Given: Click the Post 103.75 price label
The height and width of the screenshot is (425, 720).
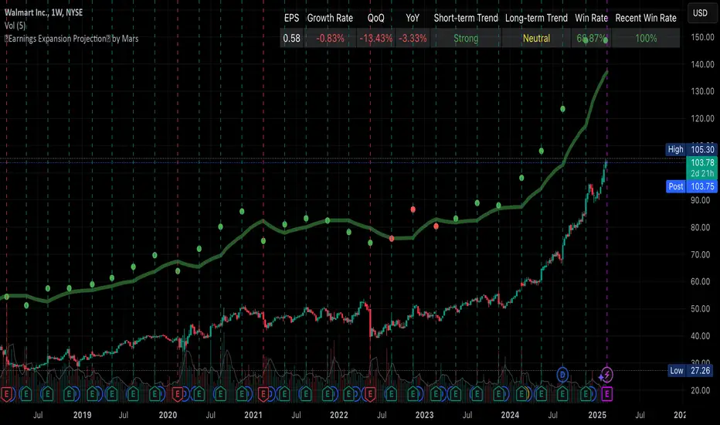Looking at the screenshot, I should pyautogui.click(x=691, y=186).
